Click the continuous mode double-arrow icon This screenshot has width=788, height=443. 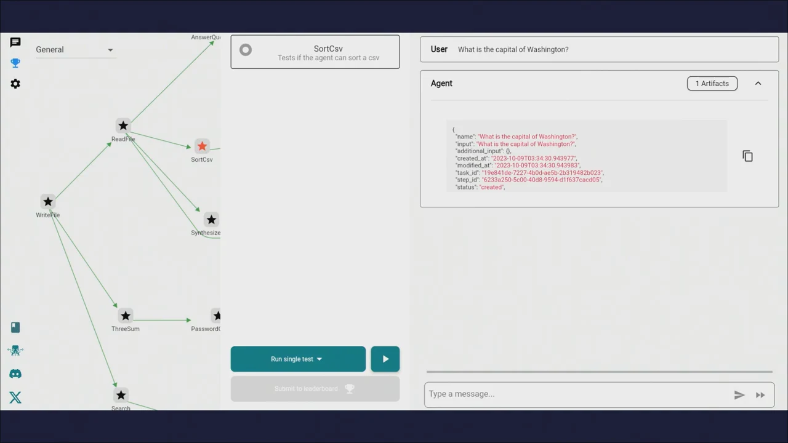click(x=760, y=395)
